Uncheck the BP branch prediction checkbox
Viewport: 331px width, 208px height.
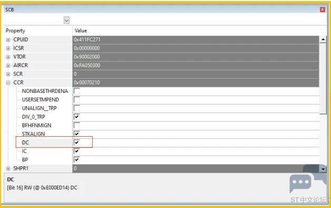click(76, 159)
